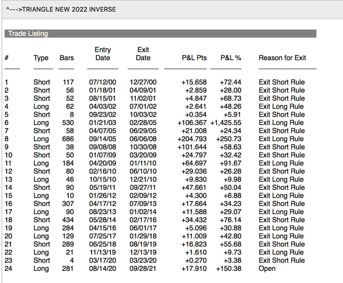Click the P&L % column header
The height and width of the screenshot is (283, 343).
(x=231, y=58)
